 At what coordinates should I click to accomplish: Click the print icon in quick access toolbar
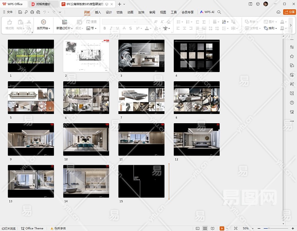click(31, 12)
